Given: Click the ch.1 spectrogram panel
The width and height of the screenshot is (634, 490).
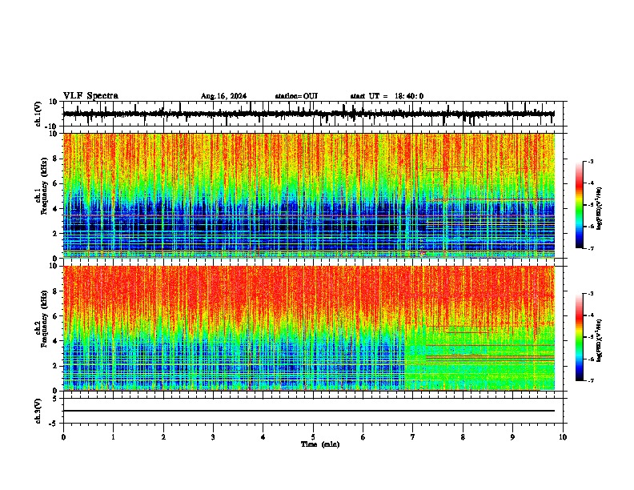Looking at the screenshot, I should pos(308,195).
